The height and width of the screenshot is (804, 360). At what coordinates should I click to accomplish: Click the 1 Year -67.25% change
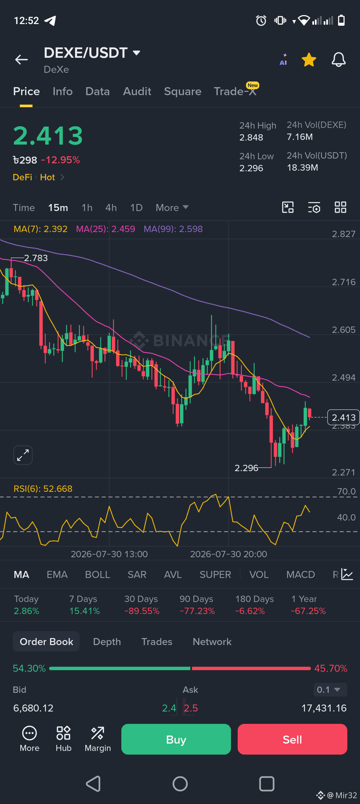308,605
